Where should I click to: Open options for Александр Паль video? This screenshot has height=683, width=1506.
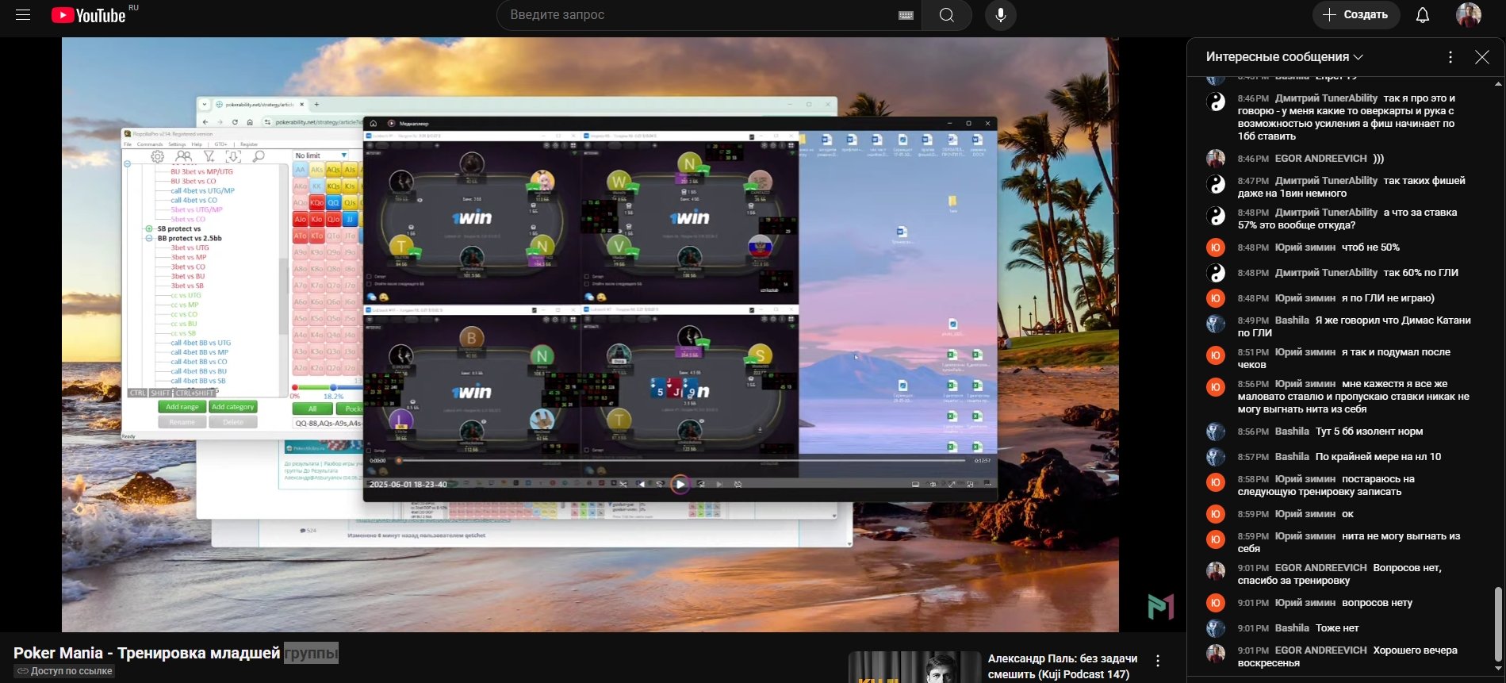[x=1158, y=661]
